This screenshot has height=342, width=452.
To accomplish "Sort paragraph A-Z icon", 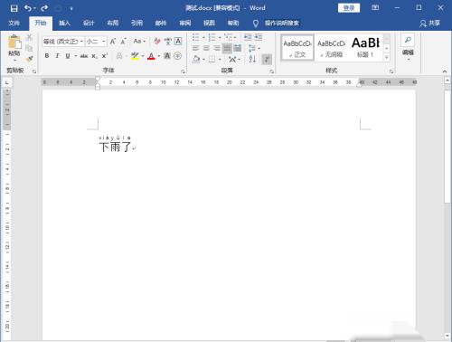I will coord(252,59).
